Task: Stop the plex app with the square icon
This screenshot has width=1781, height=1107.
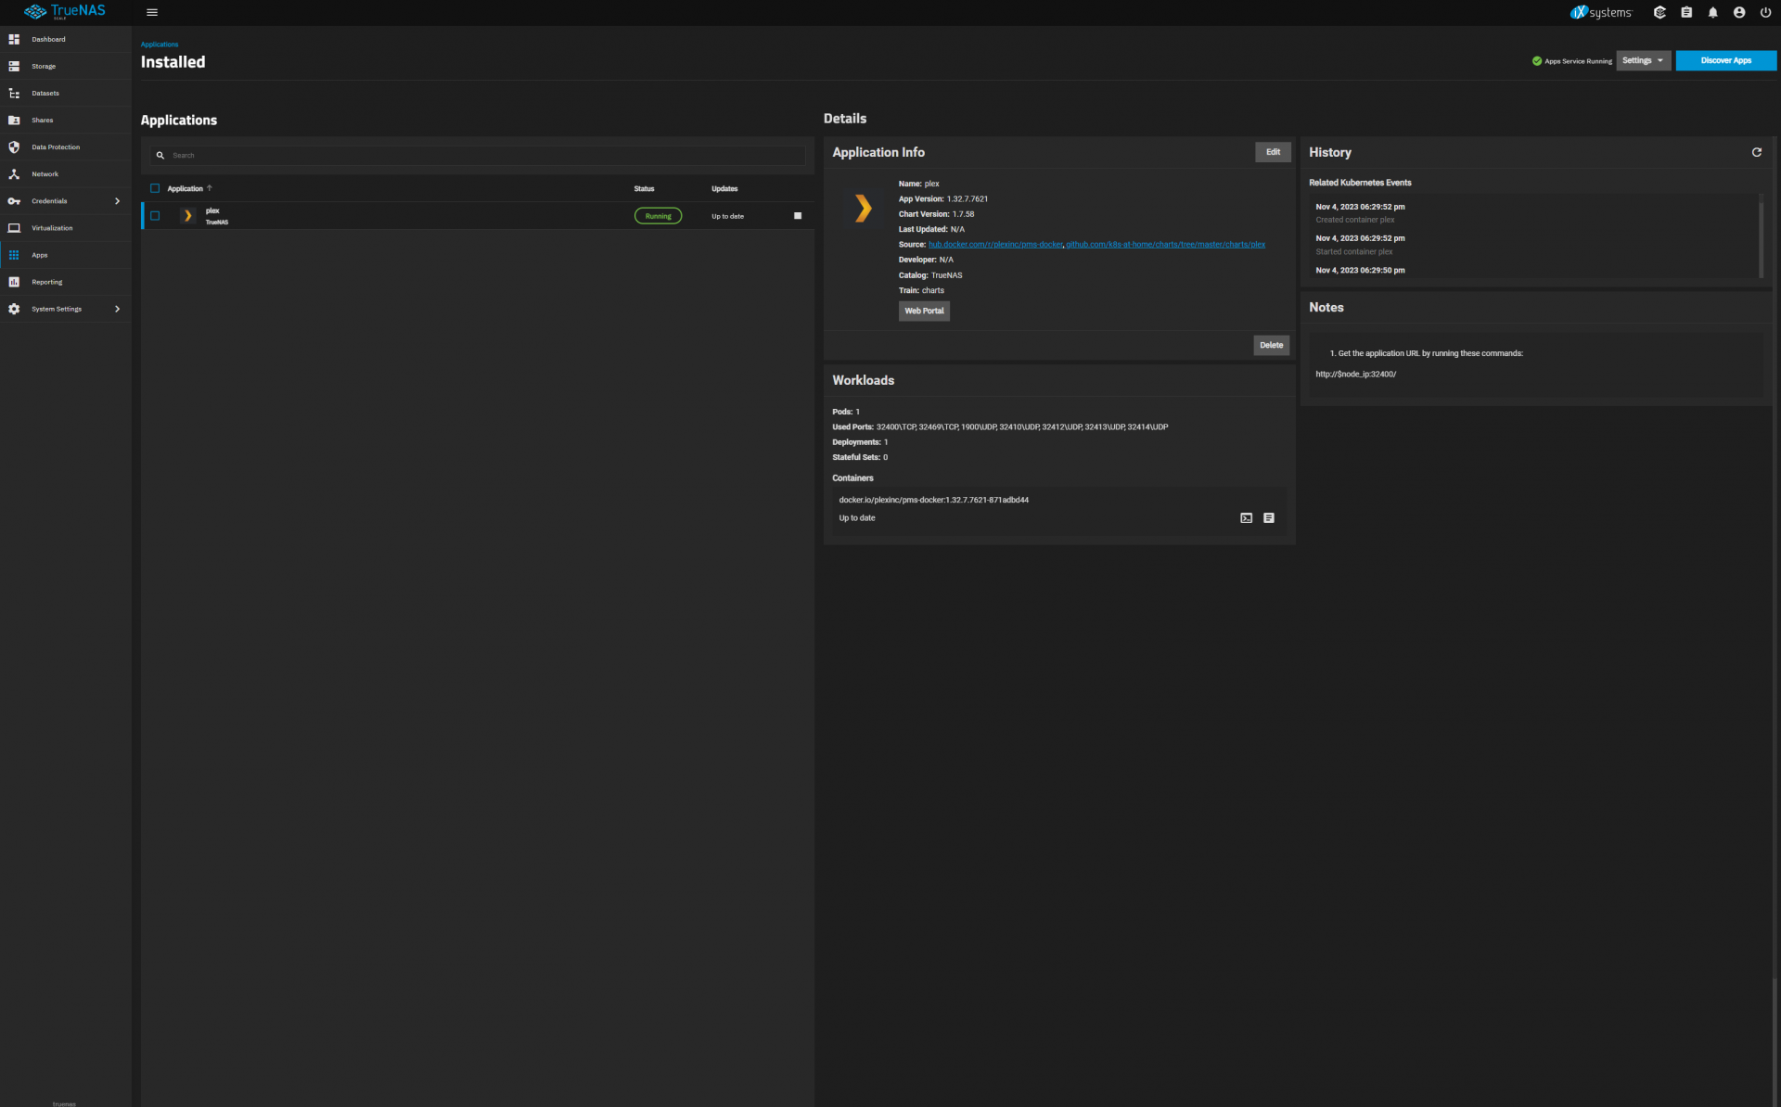Action: click(798, 216)
